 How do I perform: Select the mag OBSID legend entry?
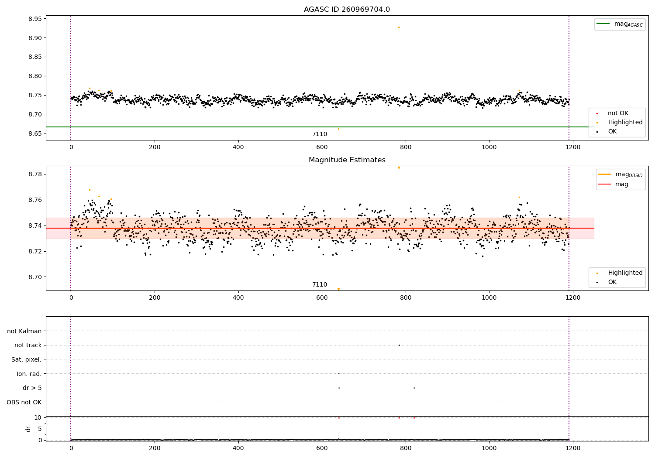620,174
